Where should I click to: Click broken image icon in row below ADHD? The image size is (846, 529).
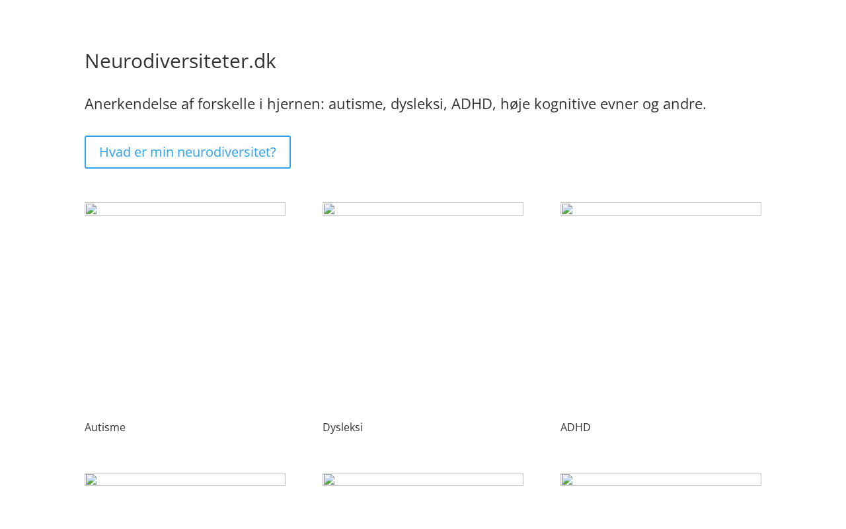tap(567, 481)
